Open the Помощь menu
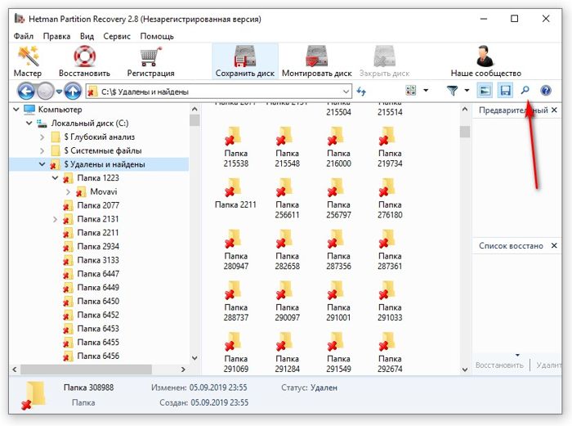The width and height of the screenshot is (572, 426). (157, 36)
